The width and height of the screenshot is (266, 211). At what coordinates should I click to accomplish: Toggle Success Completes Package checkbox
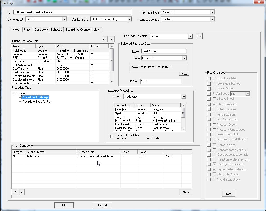click(x=112, y=136)
